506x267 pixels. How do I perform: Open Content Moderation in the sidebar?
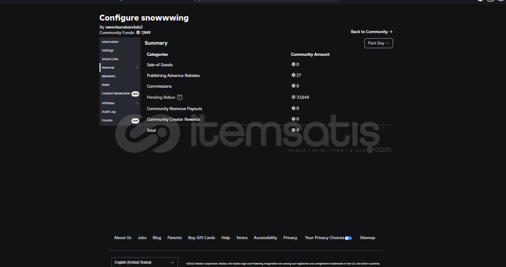tap(116, 93)
